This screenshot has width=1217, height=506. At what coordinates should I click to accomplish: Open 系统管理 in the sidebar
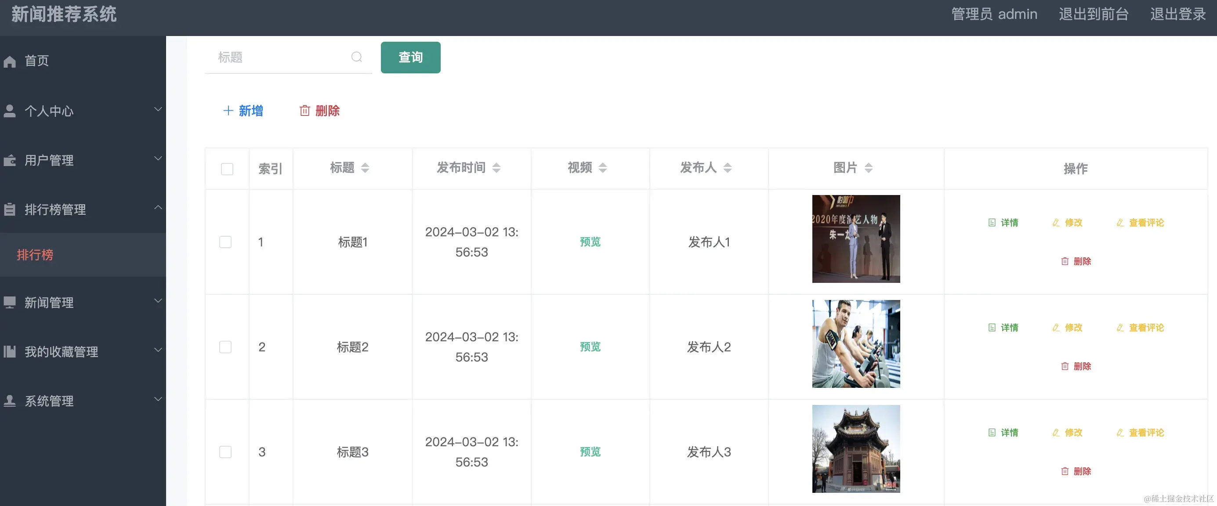point(49,401)
